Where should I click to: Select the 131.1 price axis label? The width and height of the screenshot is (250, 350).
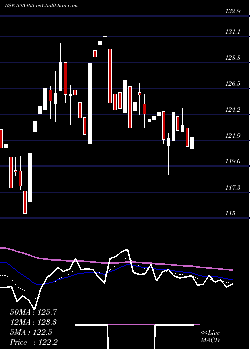coord(233,32)
